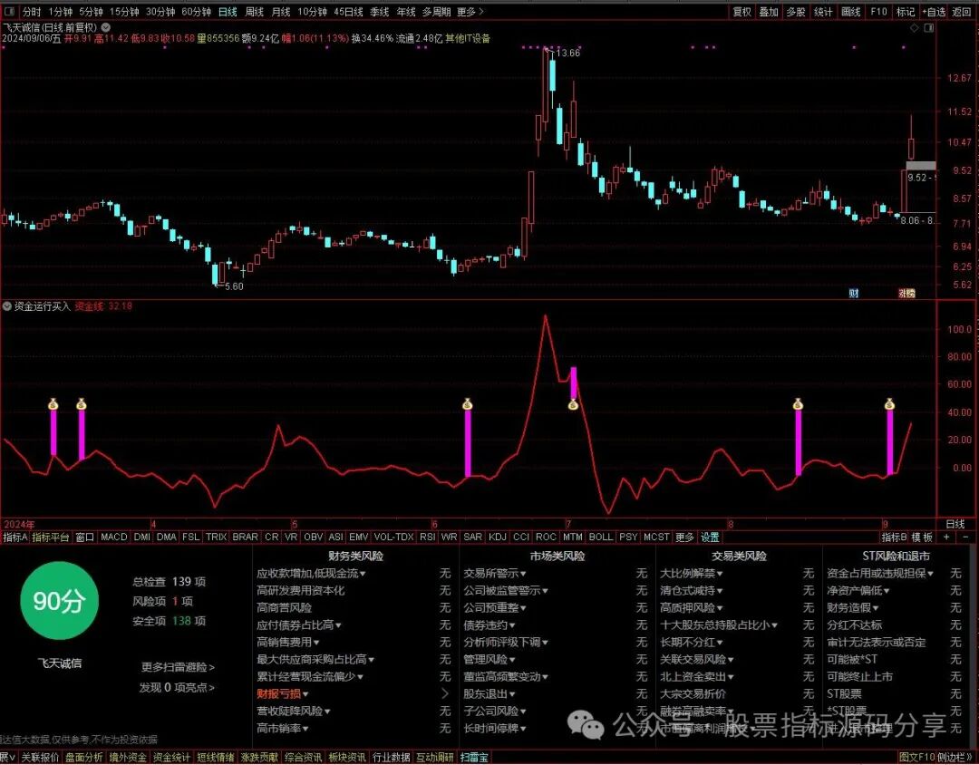Open the 资金统计 bottom tab
Image resolution: width=979 pixels, height=765 pixels.
coord(171,758)
